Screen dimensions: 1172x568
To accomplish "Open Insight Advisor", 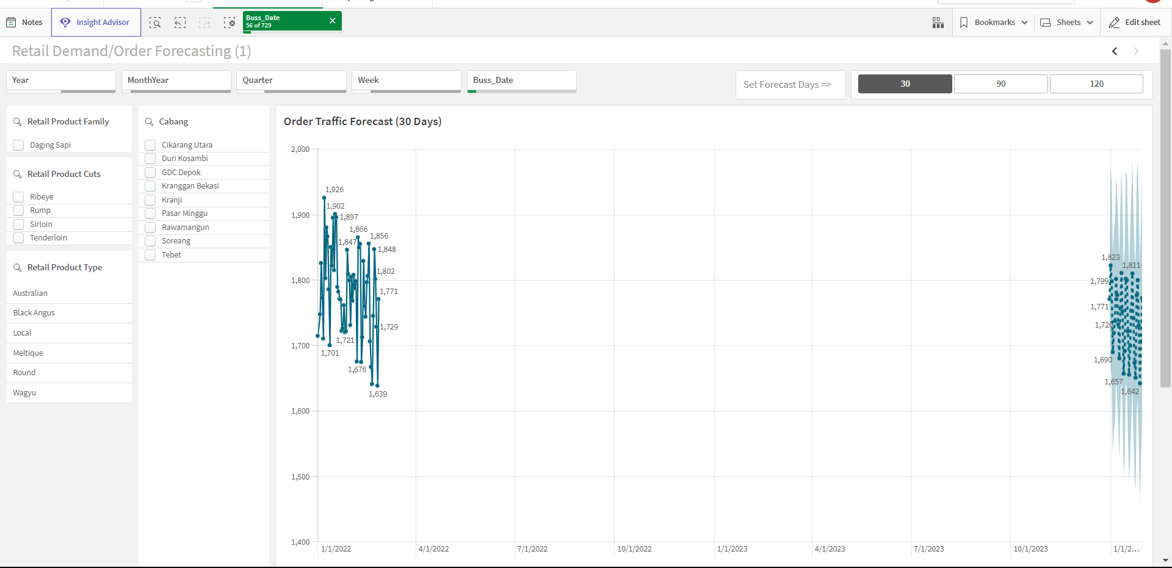I will click(x=95, y=22).
